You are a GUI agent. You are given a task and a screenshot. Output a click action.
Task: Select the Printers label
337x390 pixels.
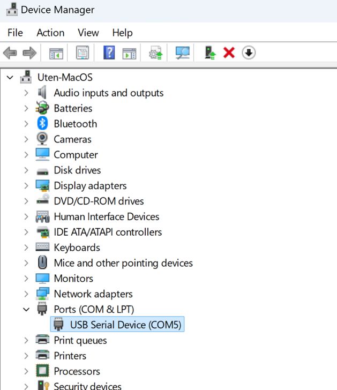70,356
